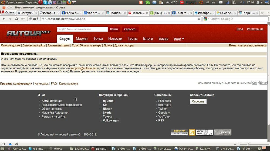The image size is (270, 151).
Task: Click the 'Найти' search button
Action: (114, 29)
